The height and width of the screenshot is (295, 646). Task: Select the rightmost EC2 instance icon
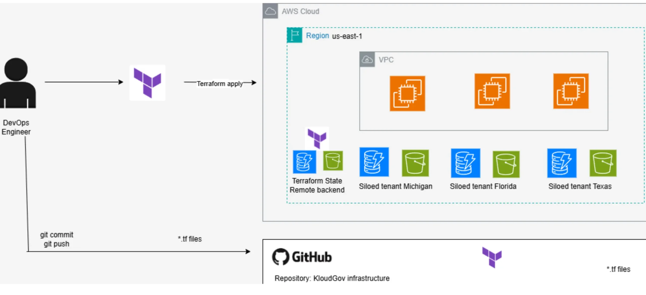pos(571,91)
